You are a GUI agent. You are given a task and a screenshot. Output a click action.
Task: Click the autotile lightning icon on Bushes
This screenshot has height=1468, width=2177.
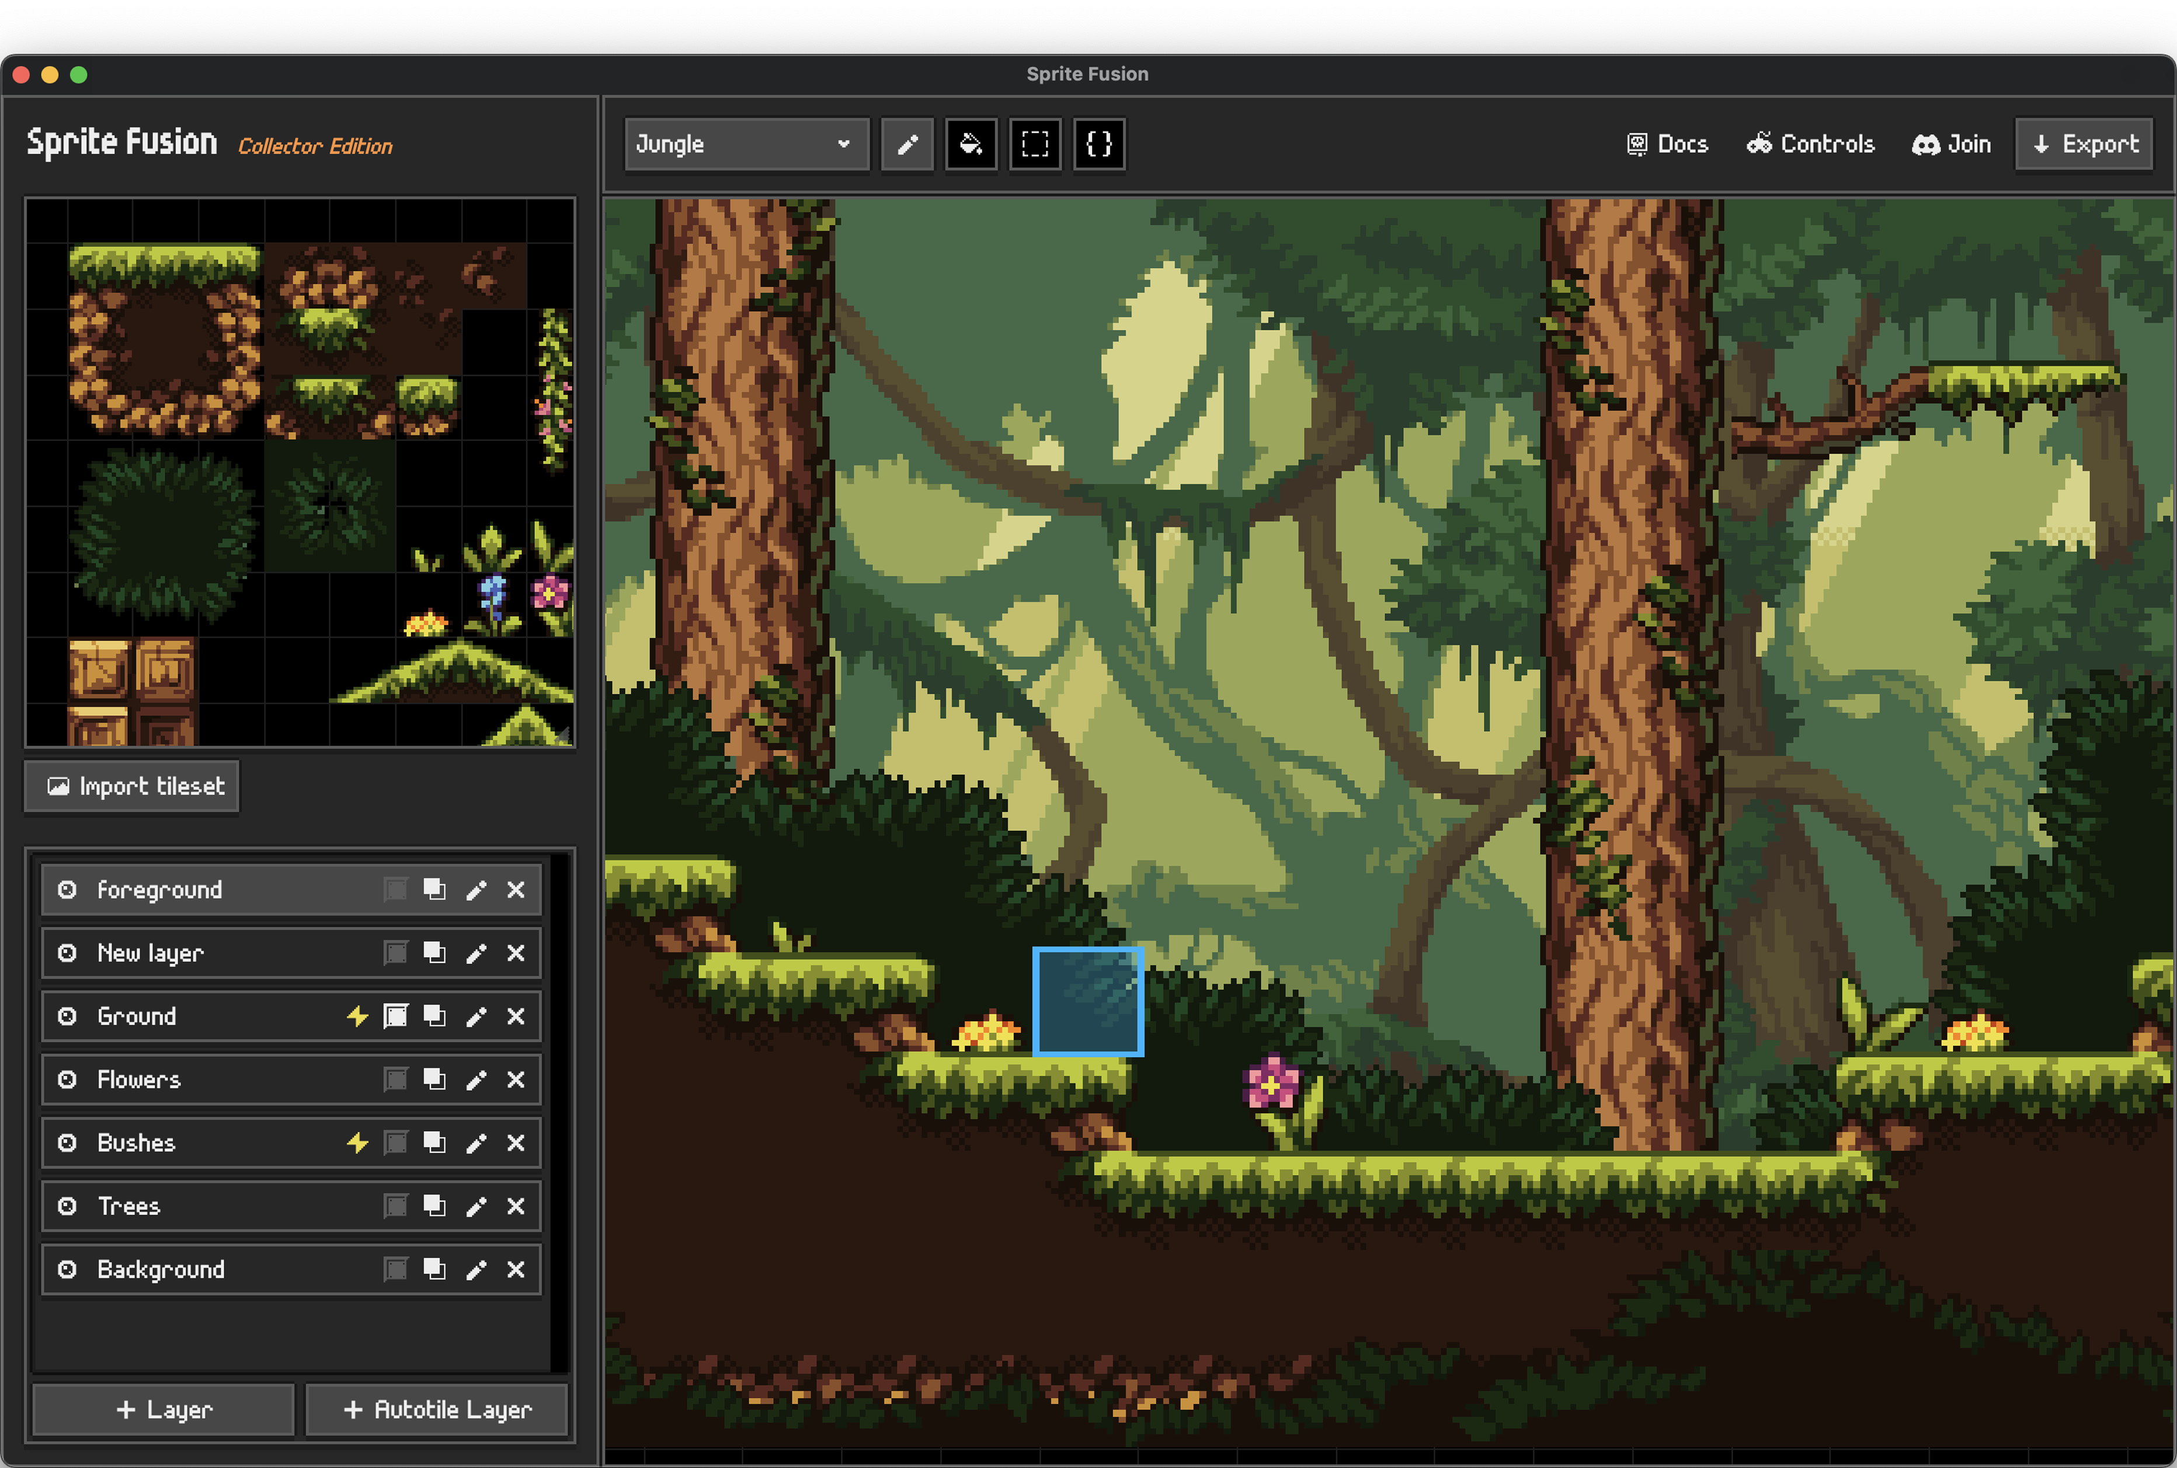357,1143
